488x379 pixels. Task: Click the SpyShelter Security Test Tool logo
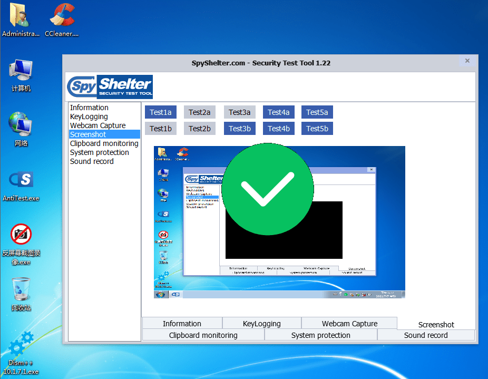[x=110, y=86]
